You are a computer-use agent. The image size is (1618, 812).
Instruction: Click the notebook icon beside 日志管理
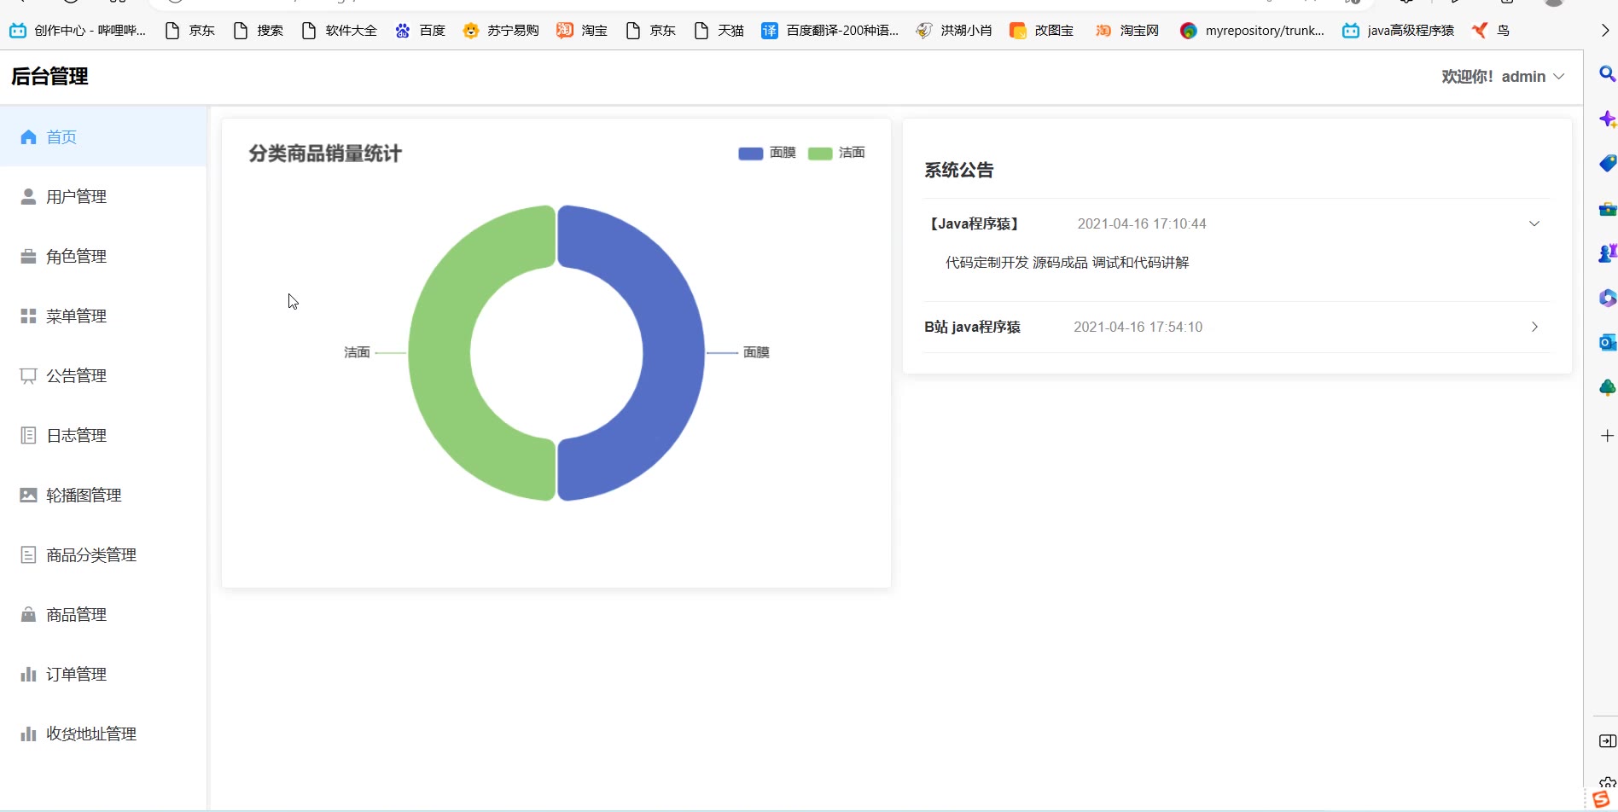(x=28, y=435)
